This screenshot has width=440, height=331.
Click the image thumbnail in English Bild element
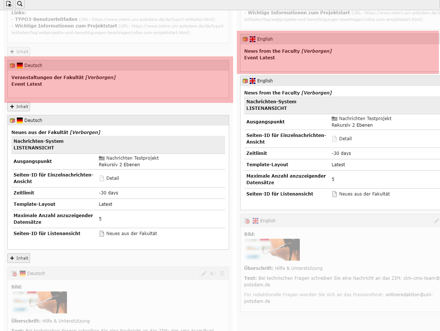pyautogui.click(x=272, y=249)
